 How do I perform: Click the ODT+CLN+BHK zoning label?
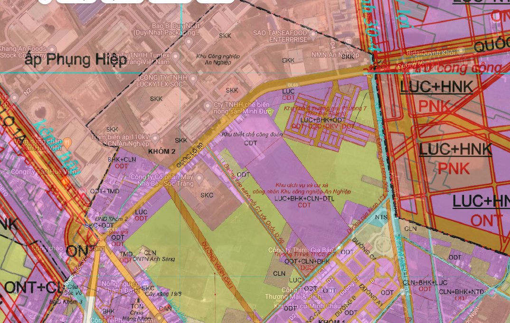307,261
